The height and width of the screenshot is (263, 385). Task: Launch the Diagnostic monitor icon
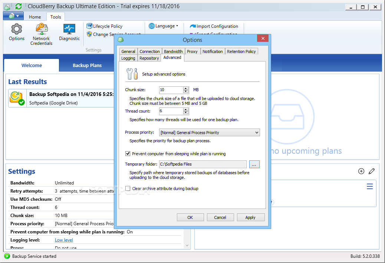click(69, 32)
